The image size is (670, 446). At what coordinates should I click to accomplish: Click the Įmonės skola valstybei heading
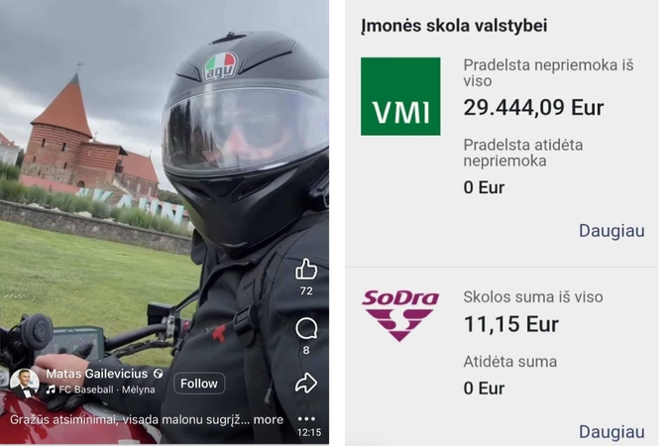coord(454,26)
